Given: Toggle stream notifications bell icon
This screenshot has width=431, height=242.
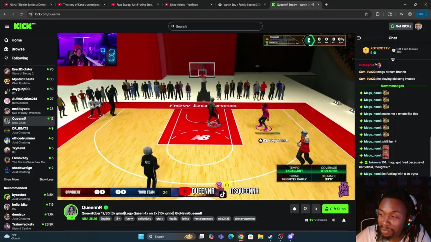Looking at the screenshot, I should 294,209.
